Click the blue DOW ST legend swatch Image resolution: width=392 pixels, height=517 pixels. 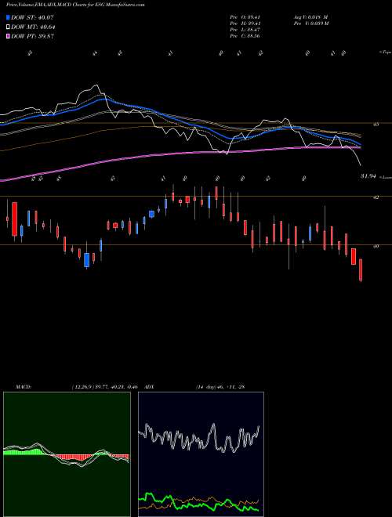pyautogui.click(x=8, y=18)
